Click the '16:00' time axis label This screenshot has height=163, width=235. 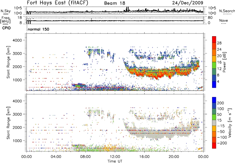pyautogui.click(x=144, y=157)
